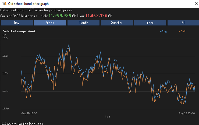Image resolution: width=199 pixels, height=125 pixels.
Task: Click the 'Selected range: Week' label
Action: click(19, 31)
